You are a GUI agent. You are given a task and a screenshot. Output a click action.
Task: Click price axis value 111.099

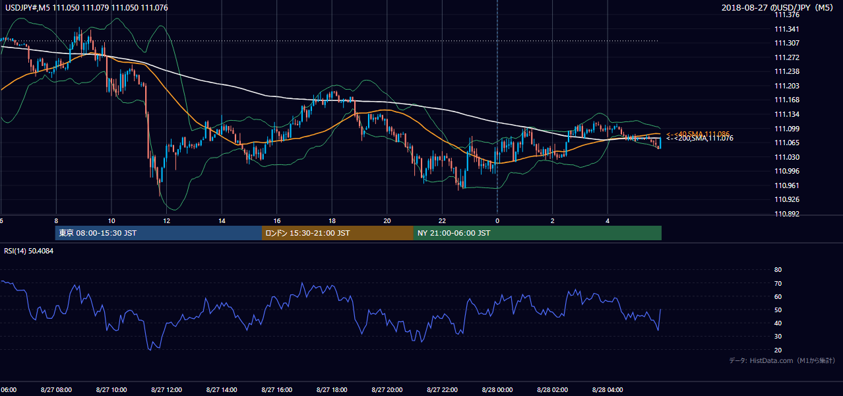tap(788, 129)
